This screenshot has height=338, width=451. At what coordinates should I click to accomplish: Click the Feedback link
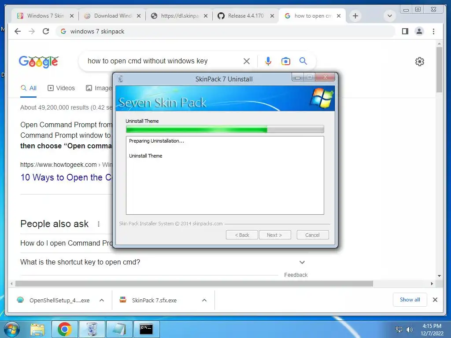coord(296,275)
